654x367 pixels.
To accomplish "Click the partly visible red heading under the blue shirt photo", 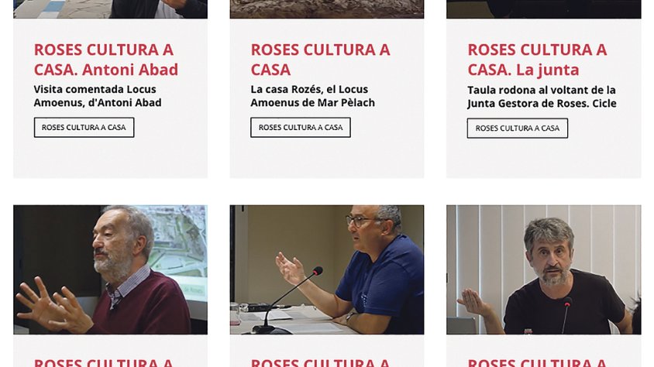I will [x=320, y=362].
